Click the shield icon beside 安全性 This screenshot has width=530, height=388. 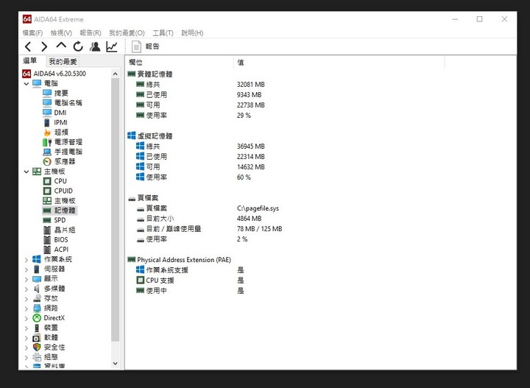37,348
